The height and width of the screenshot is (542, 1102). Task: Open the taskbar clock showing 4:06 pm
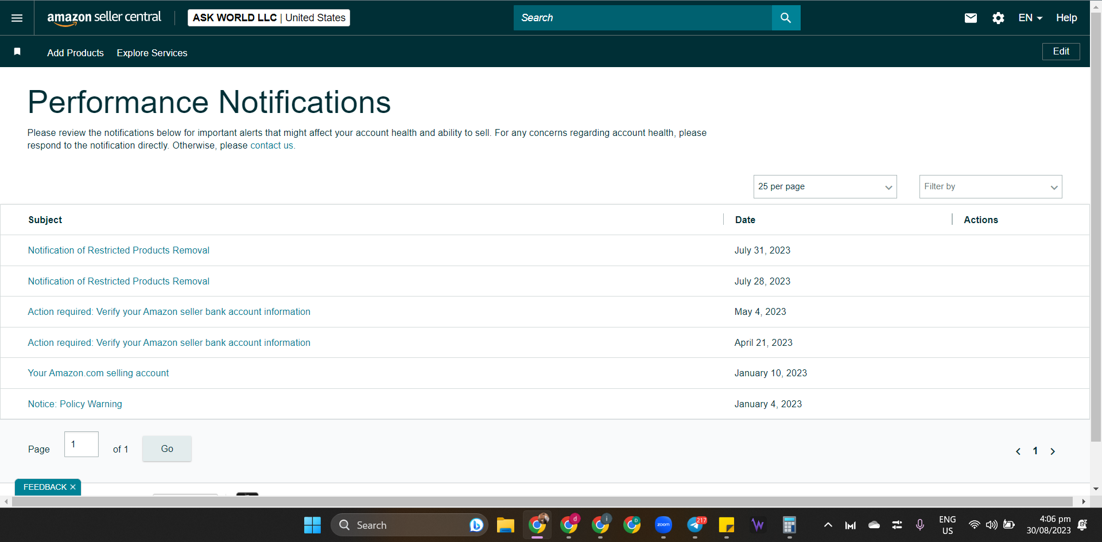1049,525
